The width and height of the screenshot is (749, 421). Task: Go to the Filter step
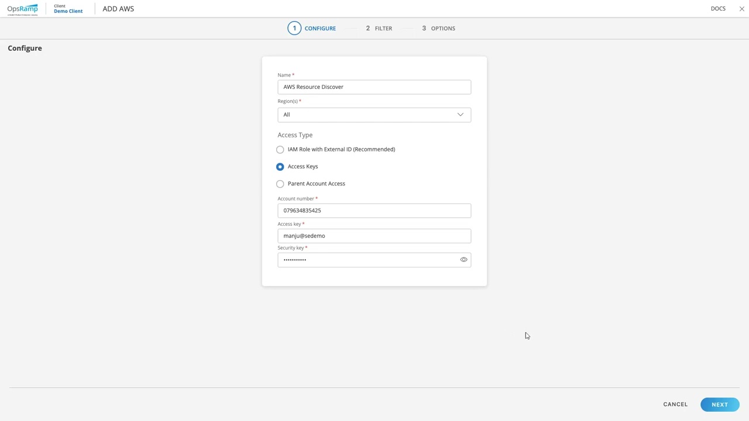(x=379, y=28)
